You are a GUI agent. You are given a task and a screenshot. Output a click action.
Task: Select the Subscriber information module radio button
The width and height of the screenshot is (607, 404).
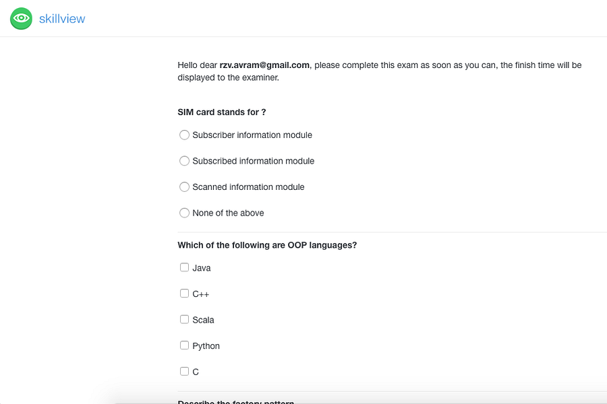184,135
